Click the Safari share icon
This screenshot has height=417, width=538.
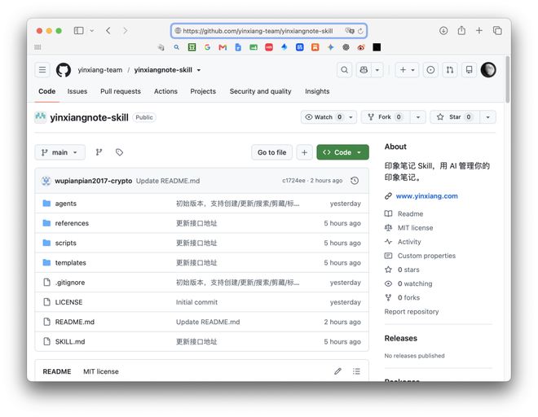(x=461, y=30)
